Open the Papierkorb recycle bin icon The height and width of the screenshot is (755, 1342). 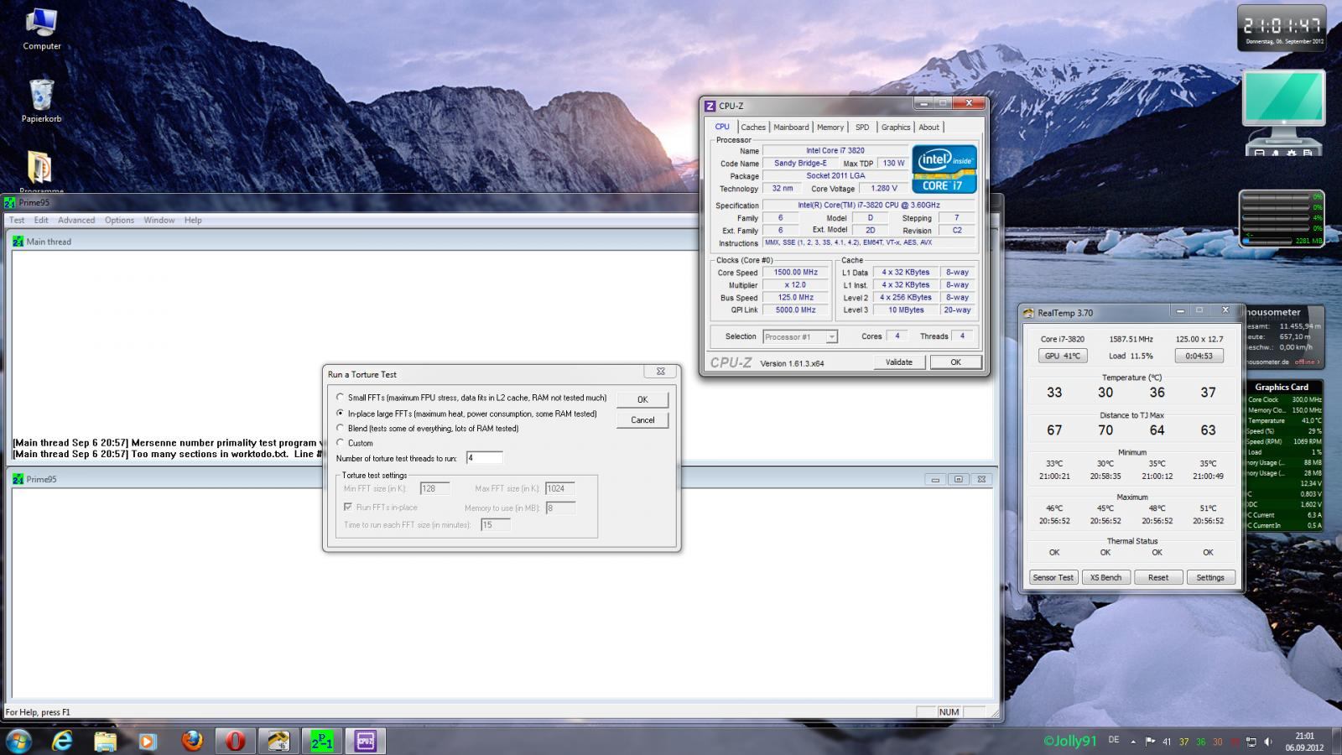point(41,102)
